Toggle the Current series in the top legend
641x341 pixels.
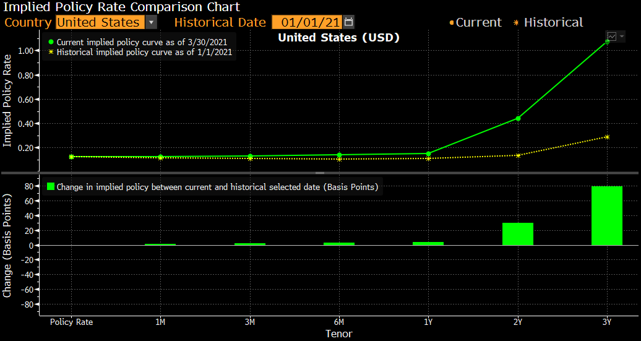point(475,22)
